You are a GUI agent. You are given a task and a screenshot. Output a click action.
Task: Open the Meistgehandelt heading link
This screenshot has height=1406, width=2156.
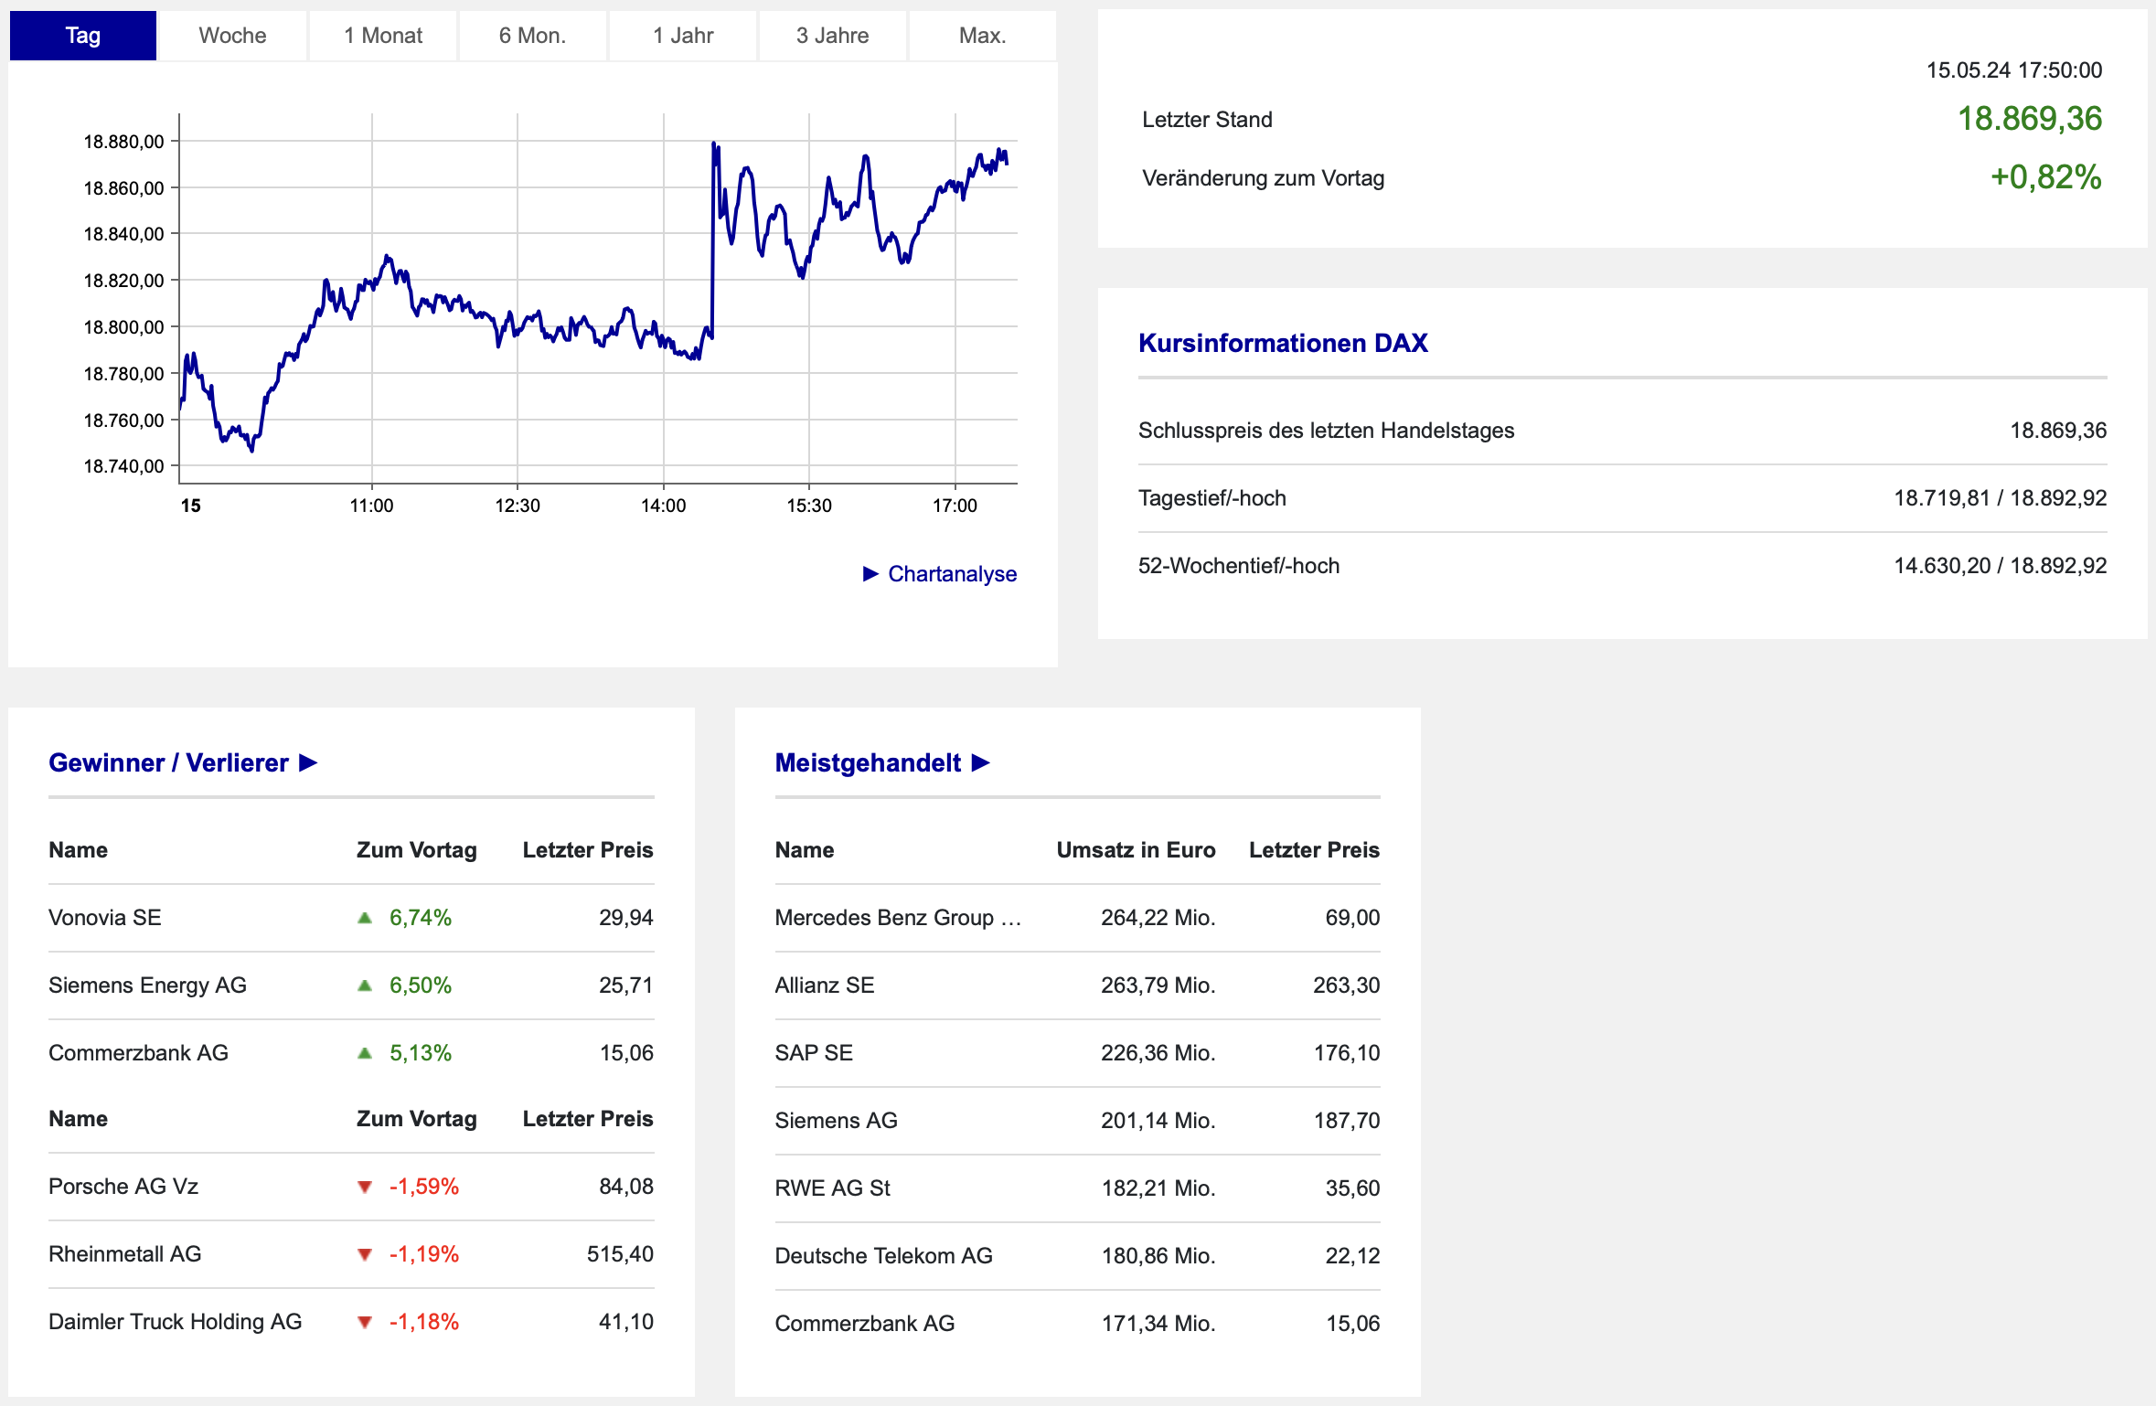[x=868, y=762]
